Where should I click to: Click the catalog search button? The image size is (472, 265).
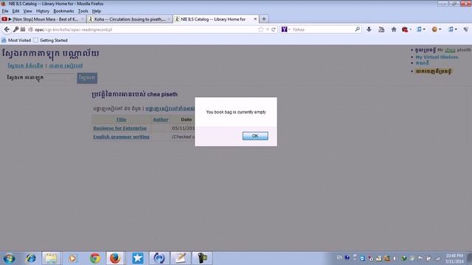click(87, 78)
